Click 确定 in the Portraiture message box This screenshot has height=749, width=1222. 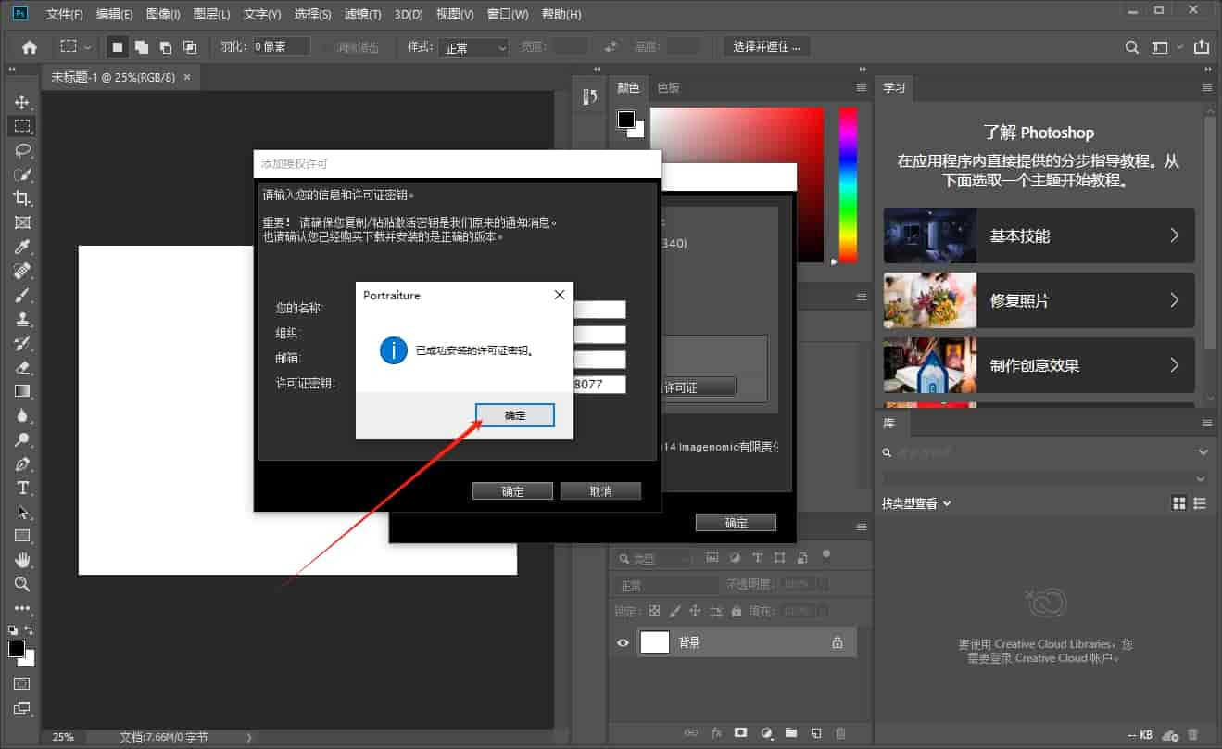click(515, 415)
